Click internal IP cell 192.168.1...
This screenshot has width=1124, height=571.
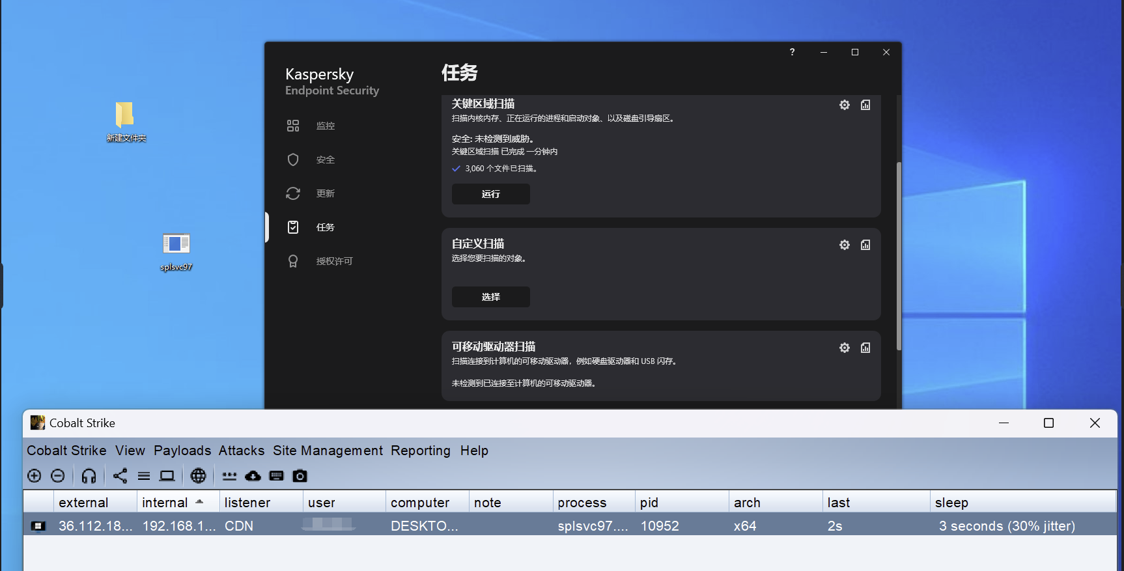[178, 526]
